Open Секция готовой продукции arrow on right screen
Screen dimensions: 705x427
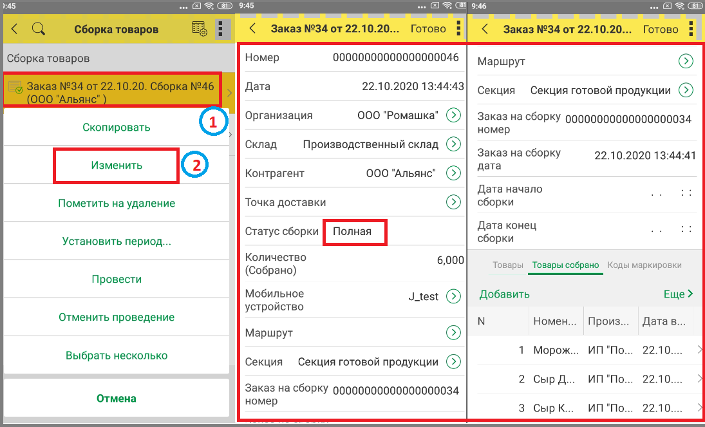tap(686, 90)
